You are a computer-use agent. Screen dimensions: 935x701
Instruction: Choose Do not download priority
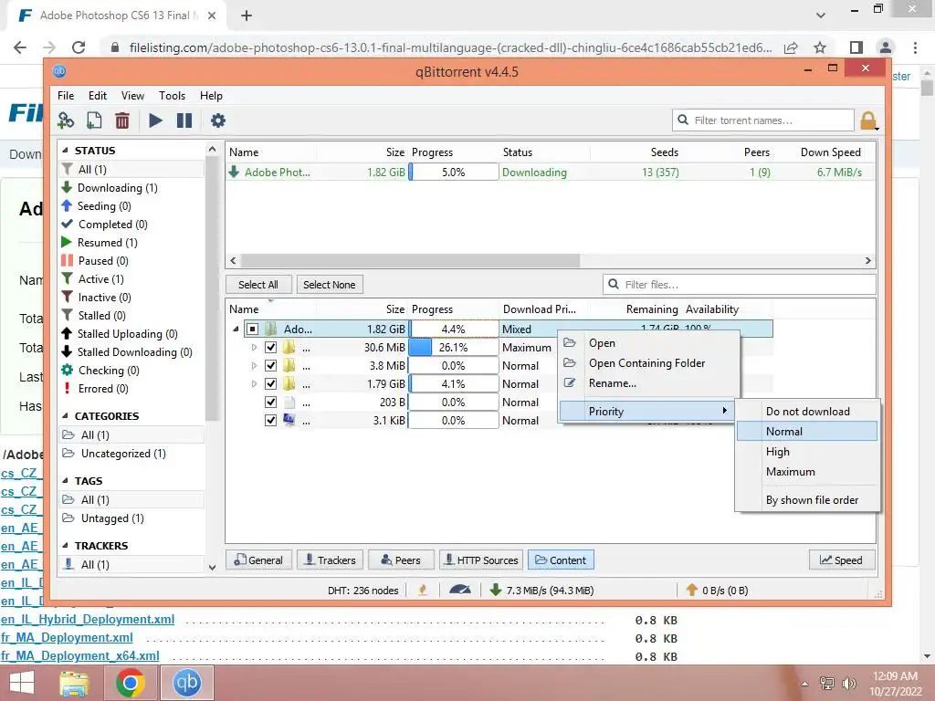coord(807,412)
